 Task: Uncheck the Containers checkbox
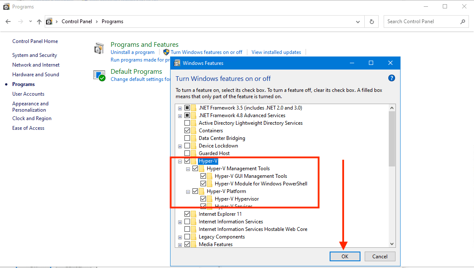click(187, 131)
